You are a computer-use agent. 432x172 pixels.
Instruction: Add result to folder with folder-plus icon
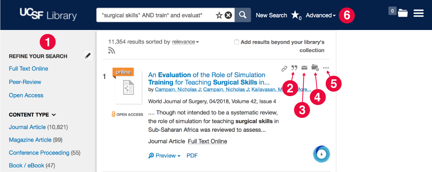click(x=315, y=68)
